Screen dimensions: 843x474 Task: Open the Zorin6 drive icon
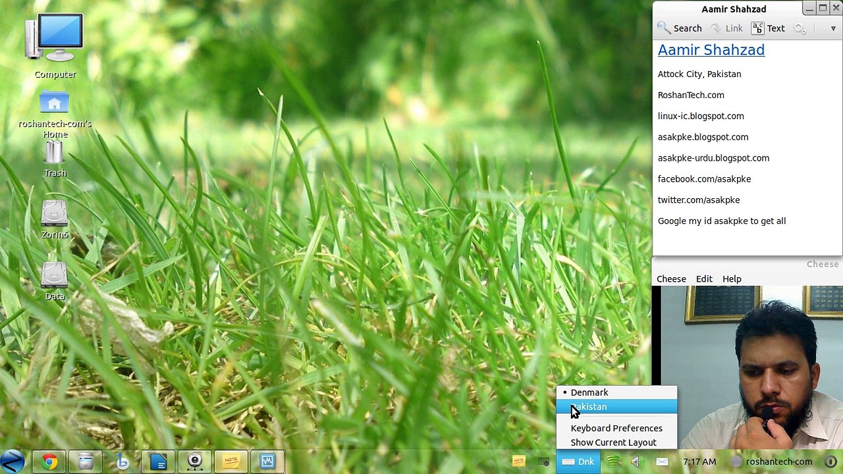(x=55, y=220)
